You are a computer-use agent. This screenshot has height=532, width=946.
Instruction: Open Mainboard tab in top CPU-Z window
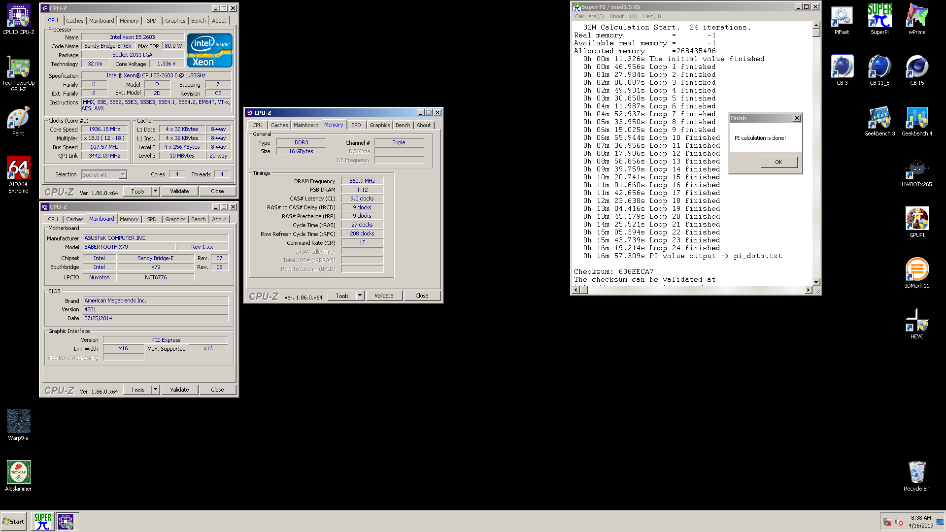101,21
